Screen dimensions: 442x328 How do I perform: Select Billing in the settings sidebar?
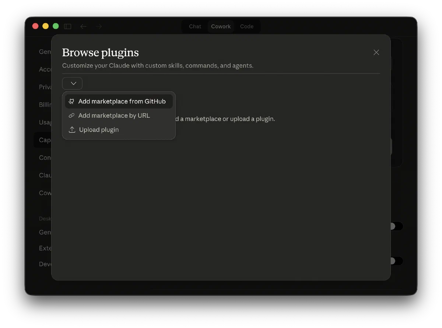point(44,104)
